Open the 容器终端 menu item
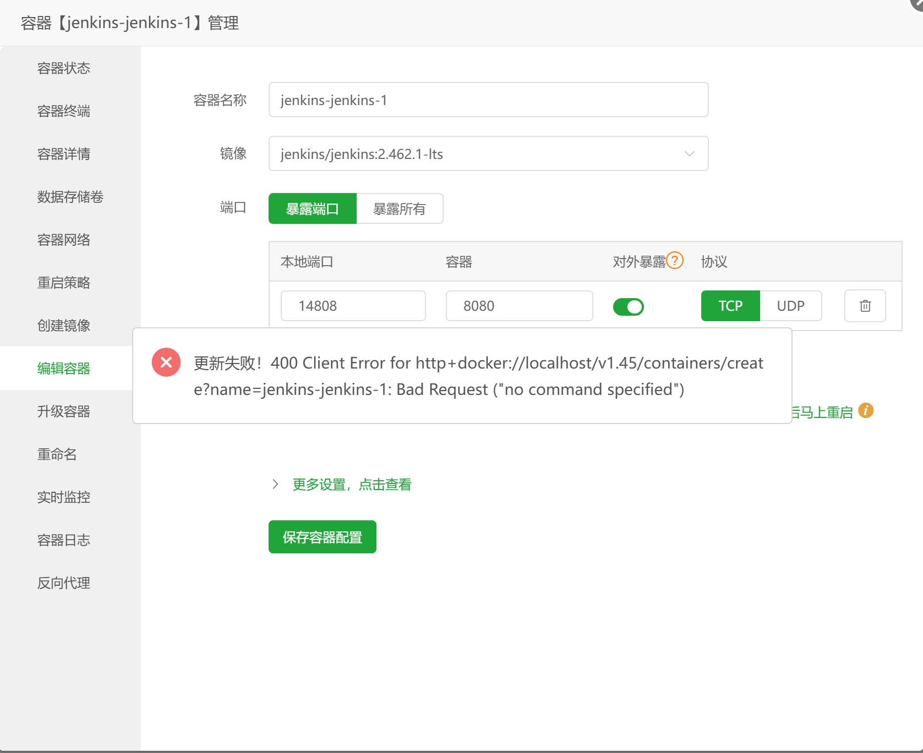This screenshot has width=923, height=753. [x=64, y=111]
